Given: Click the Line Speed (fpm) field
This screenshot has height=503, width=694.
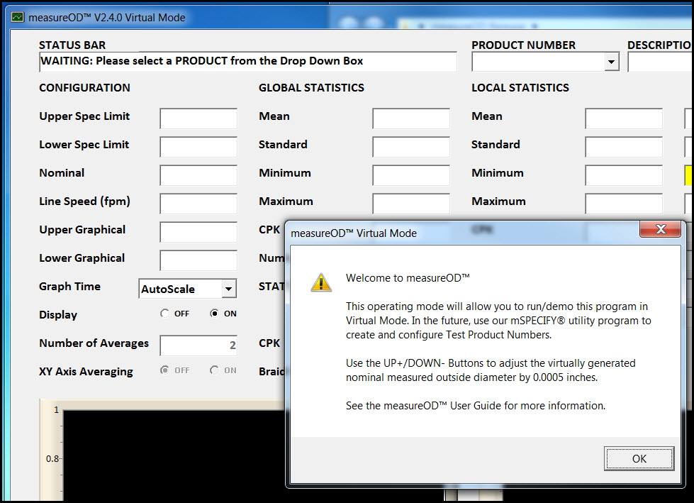Looking at the screenshot, I should (198, 204).
